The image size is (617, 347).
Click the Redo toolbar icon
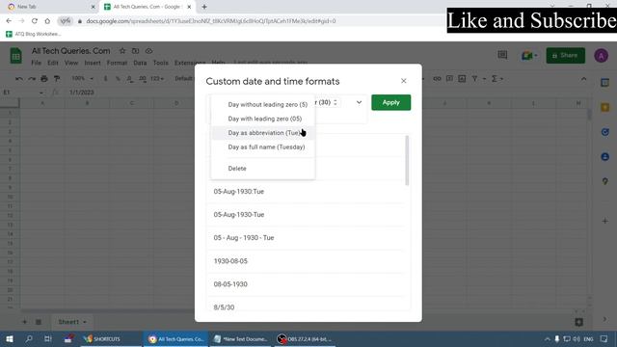32,79
